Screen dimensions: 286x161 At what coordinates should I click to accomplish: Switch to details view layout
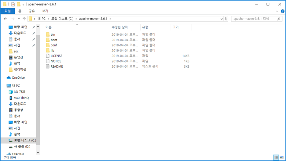tap(276, 157)
